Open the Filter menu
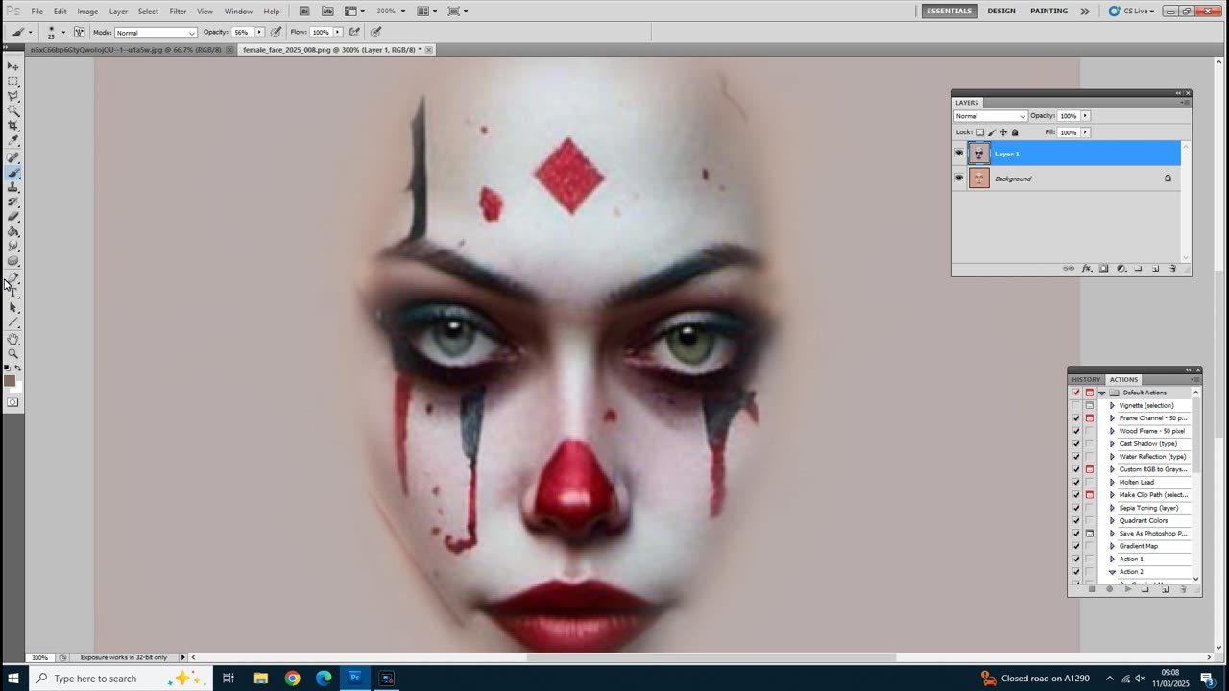This screenshot has width=1229, height=691. (178, 12)
